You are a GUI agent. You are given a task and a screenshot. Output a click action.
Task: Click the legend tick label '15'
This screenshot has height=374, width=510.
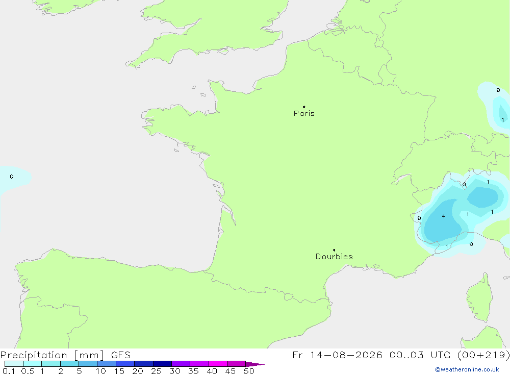pyautogui.click(x=119, y=371)
